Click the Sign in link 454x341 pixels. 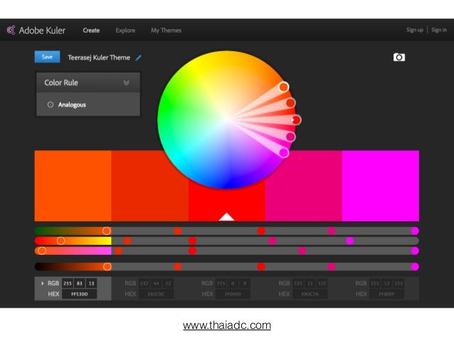click(x=439, y=30)
